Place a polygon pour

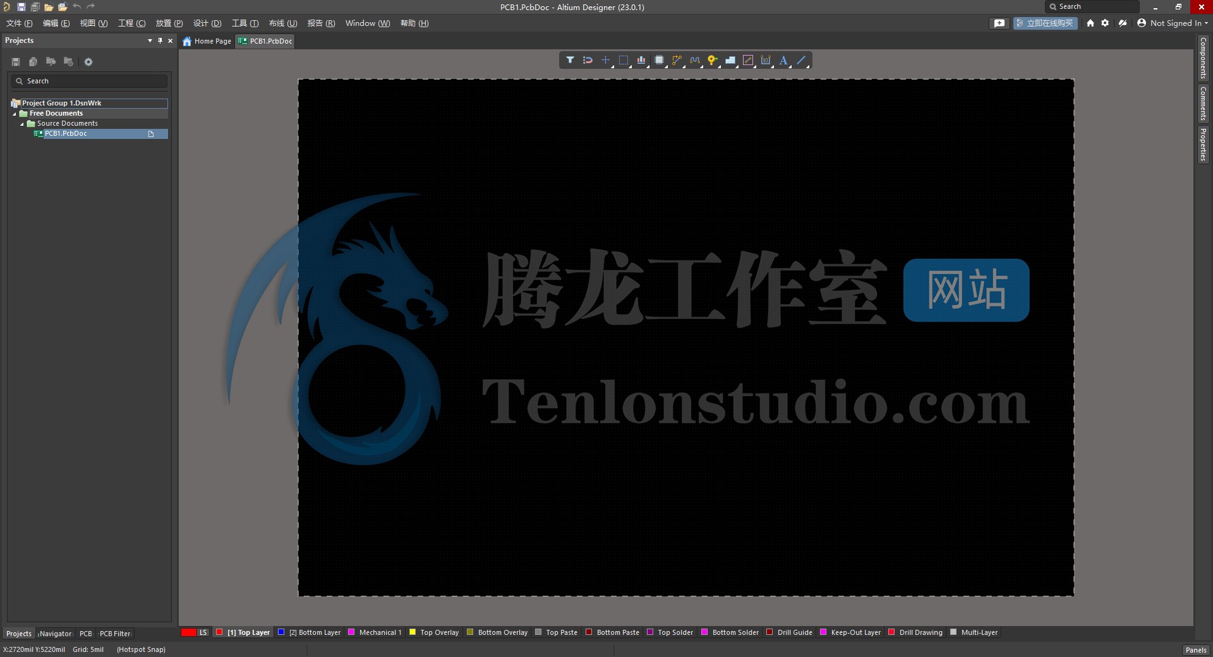(x=730, y=60)
